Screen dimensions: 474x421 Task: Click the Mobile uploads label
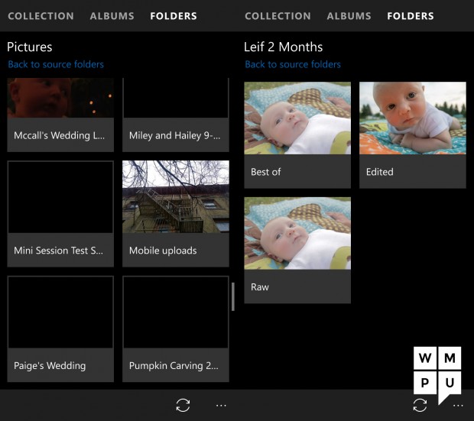pyautogui.click(x=163, y=251)
